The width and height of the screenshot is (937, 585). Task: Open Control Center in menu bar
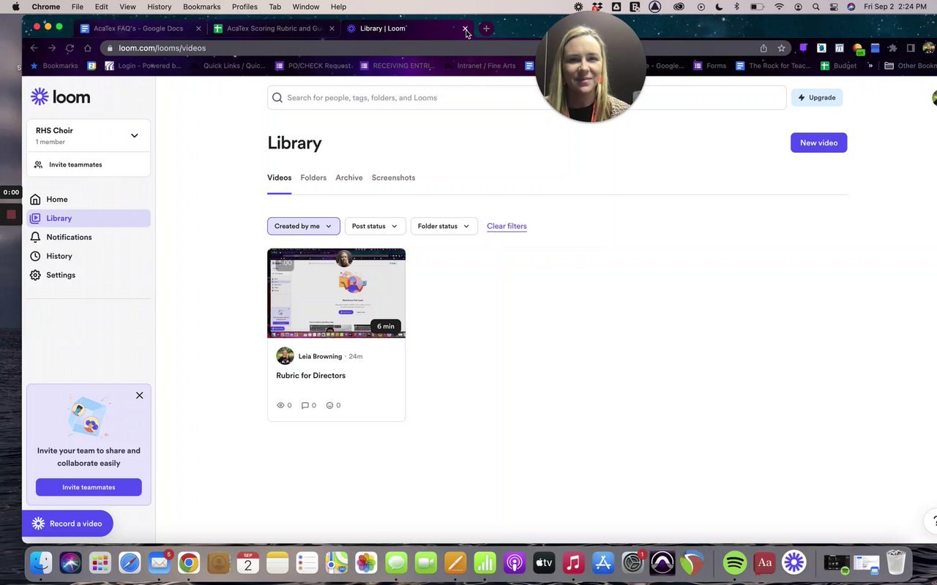[834, 7]
